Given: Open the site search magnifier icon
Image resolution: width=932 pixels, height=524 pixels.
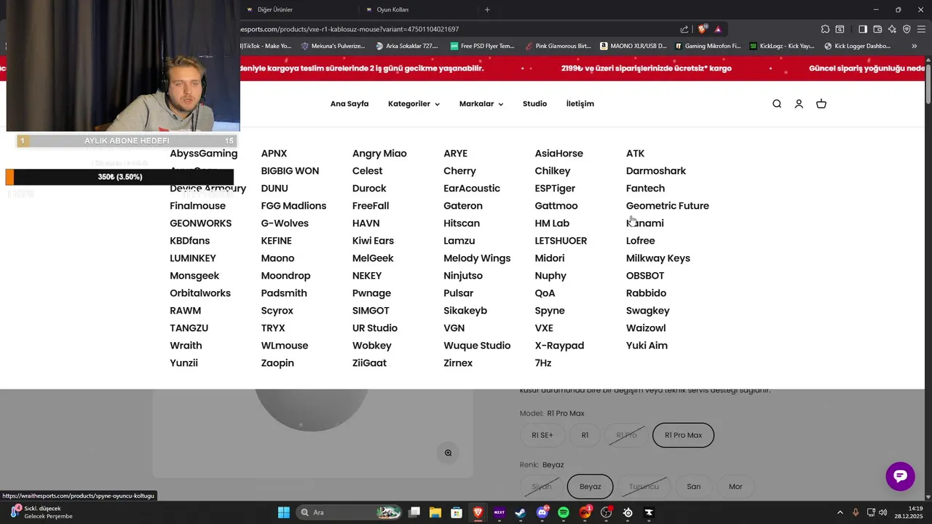Looking at the screenshot, I should 777,104.
